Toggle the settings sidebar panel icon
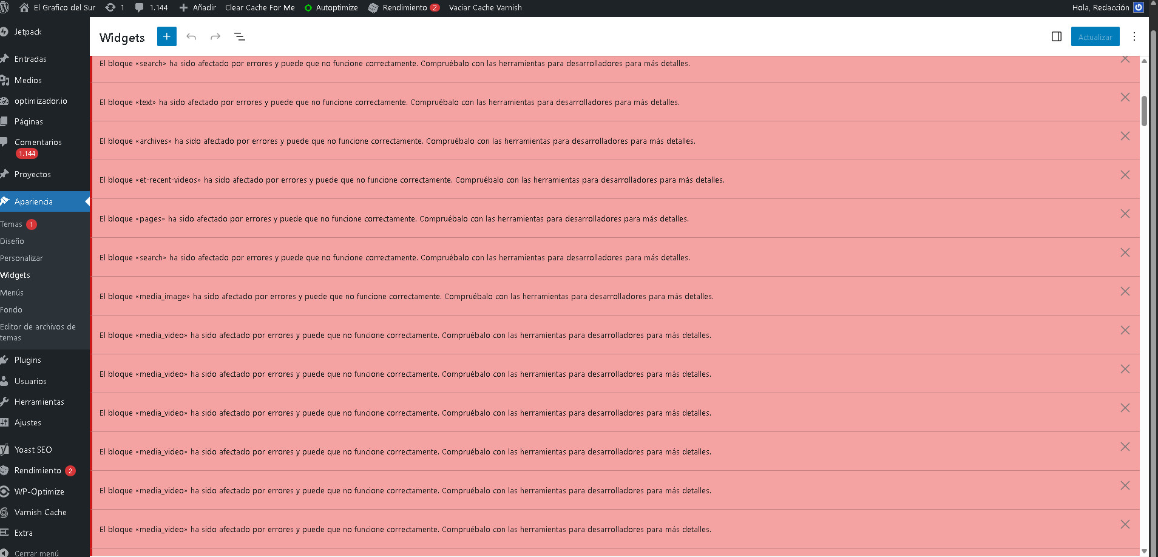The image size is (1158, 557). (x=1056, y=37)
